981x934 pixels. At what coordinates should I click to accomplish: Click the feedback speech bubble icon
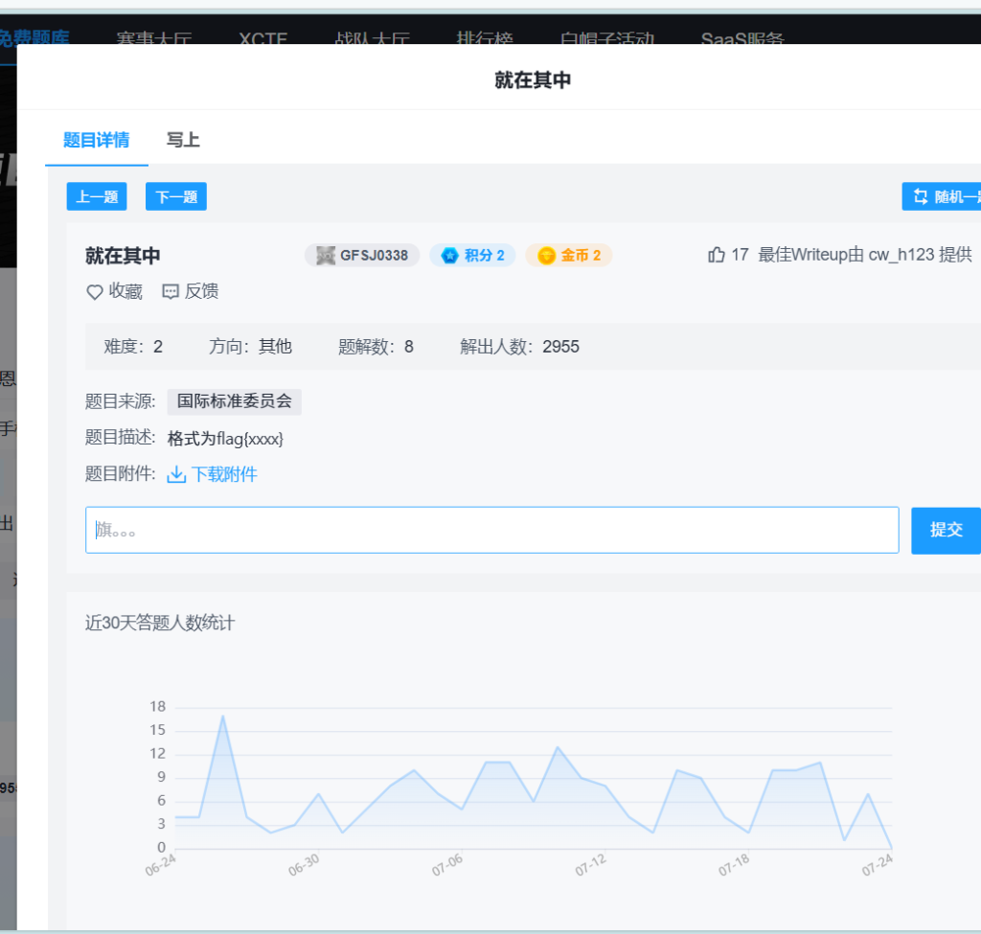171,292
